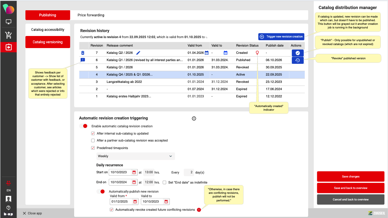Switch to the Price forwarding tab

(x=91, y=15)
